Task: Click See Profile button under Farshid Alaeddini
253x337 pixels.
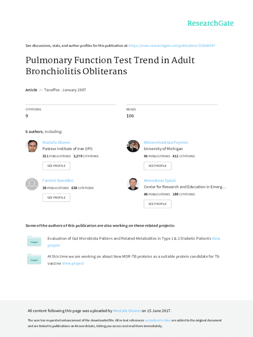Action: 56,198
